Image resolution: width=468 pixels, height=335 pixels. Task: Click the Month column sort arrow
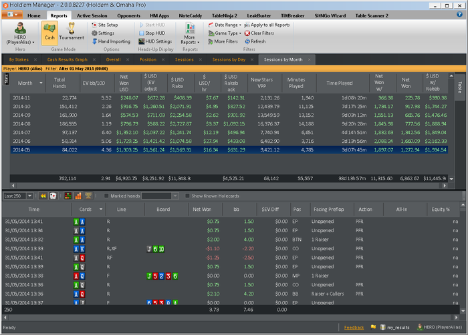[41, 83]
